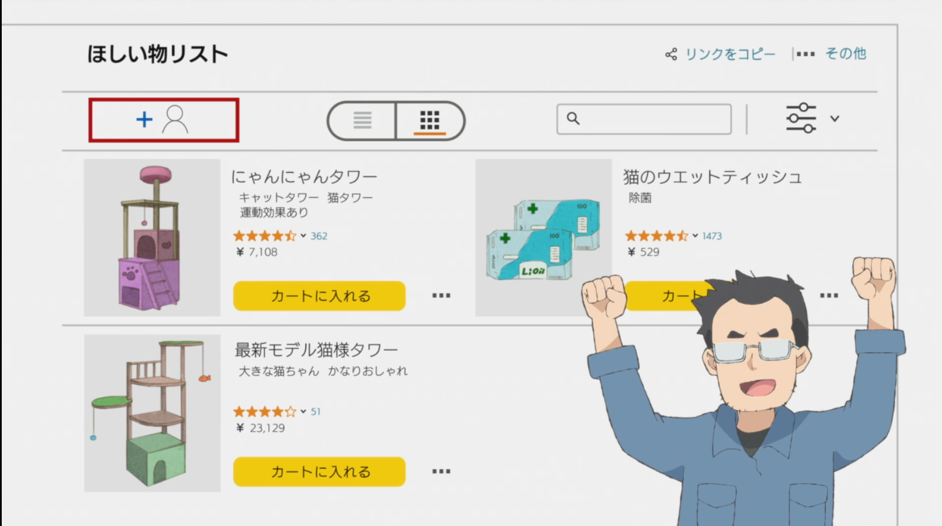Open more options for 猫のウエットティッシュ
Screen dimensions: 942x526
pyautogui.click(x=829, y=296)
